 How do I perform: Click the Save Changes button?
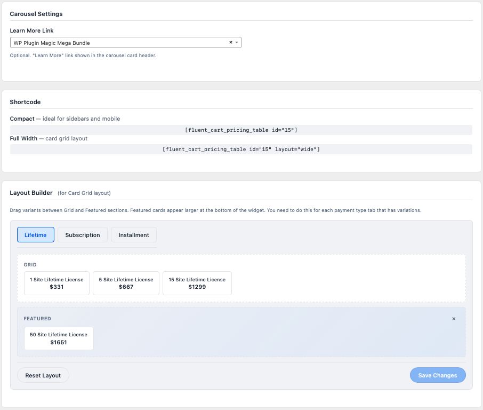click(438, 375)
